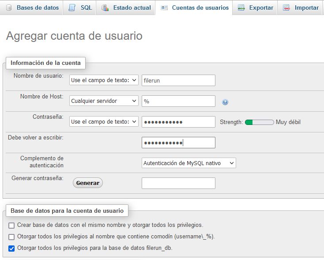Screen dimensions: 324x260
Task: Focus the username field containing filerun
Action: click(178, 80)
